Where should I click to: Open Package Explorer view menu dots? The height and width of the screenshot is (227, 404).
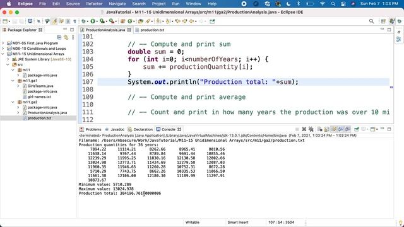coord(73,38)
